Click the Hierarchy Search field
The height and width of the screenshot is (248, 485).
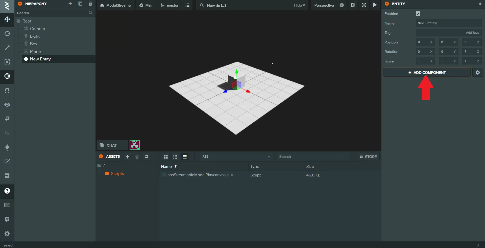coord(55,13)
